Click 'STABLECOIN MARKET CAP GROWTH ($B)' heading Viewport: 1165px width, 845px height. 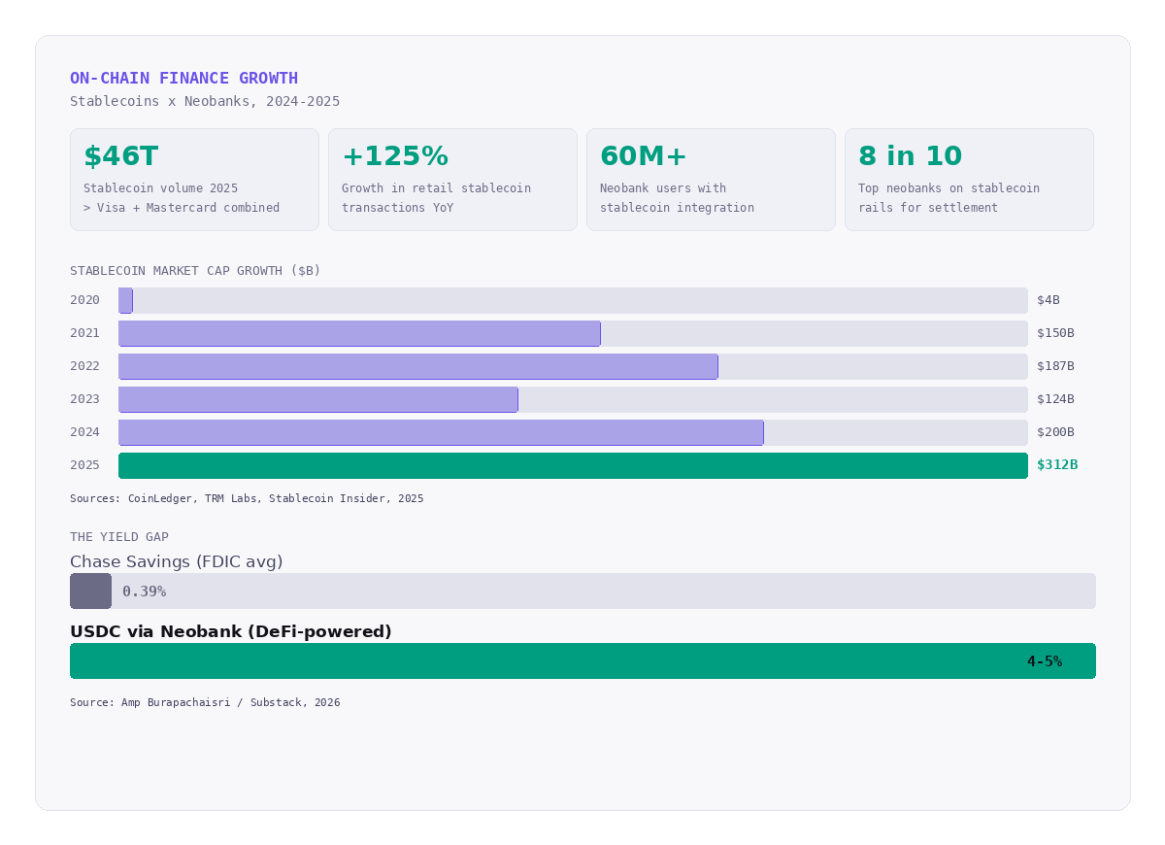pyautogui.click(x=195, y=271)
